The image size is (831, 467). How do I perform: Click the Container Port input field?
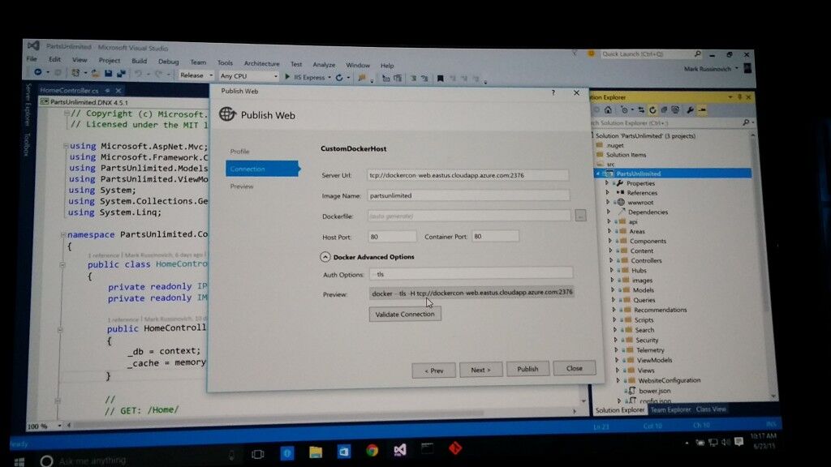(495, 236)
